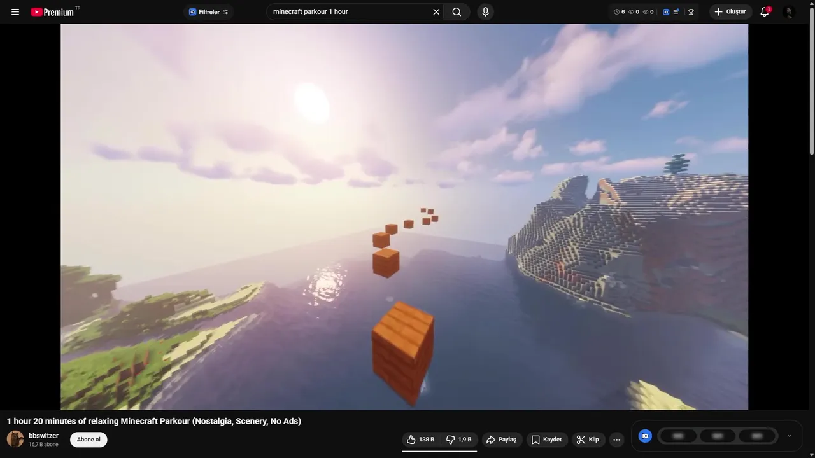Expand the IQ stats panel chevron
This screenshot has height=458, width=815.
tap(790, 436)
